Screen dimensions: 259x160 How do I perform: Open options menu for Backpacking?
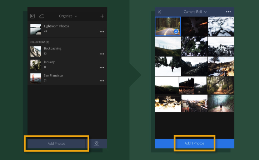tap(102, 54)
